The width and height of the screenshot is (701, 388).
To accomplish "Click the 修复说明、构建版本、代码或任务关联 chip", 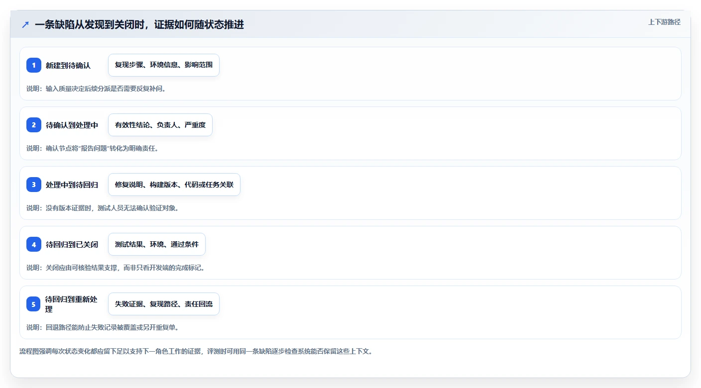I will pyautogui.click(x=174, y=185).
